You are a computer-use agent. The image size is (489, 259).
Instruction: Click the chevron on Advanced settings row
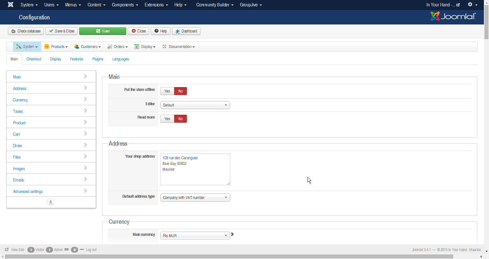pyautogui.click(x=86, y=191)
